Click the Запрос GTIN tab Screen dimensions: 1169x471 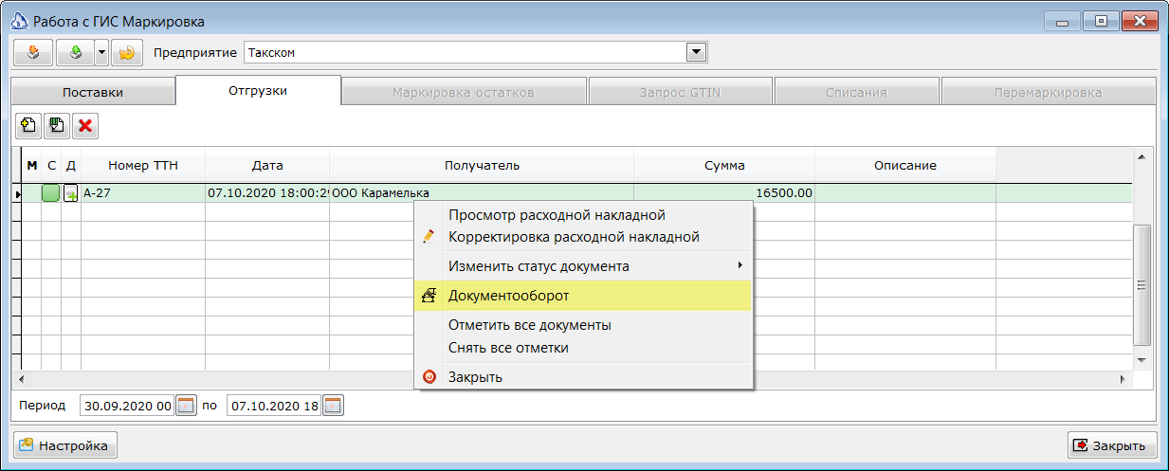click(680, 93)
